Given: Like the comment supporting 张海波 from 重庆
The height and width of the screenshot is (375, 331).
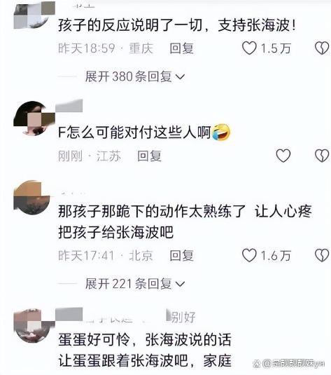Looking at the screenshot, I should pyautogui.click(x=249, y=48).
